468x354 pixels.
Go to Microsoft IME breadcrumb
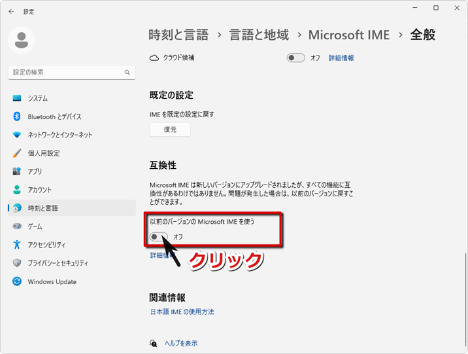tap(349, 35)
